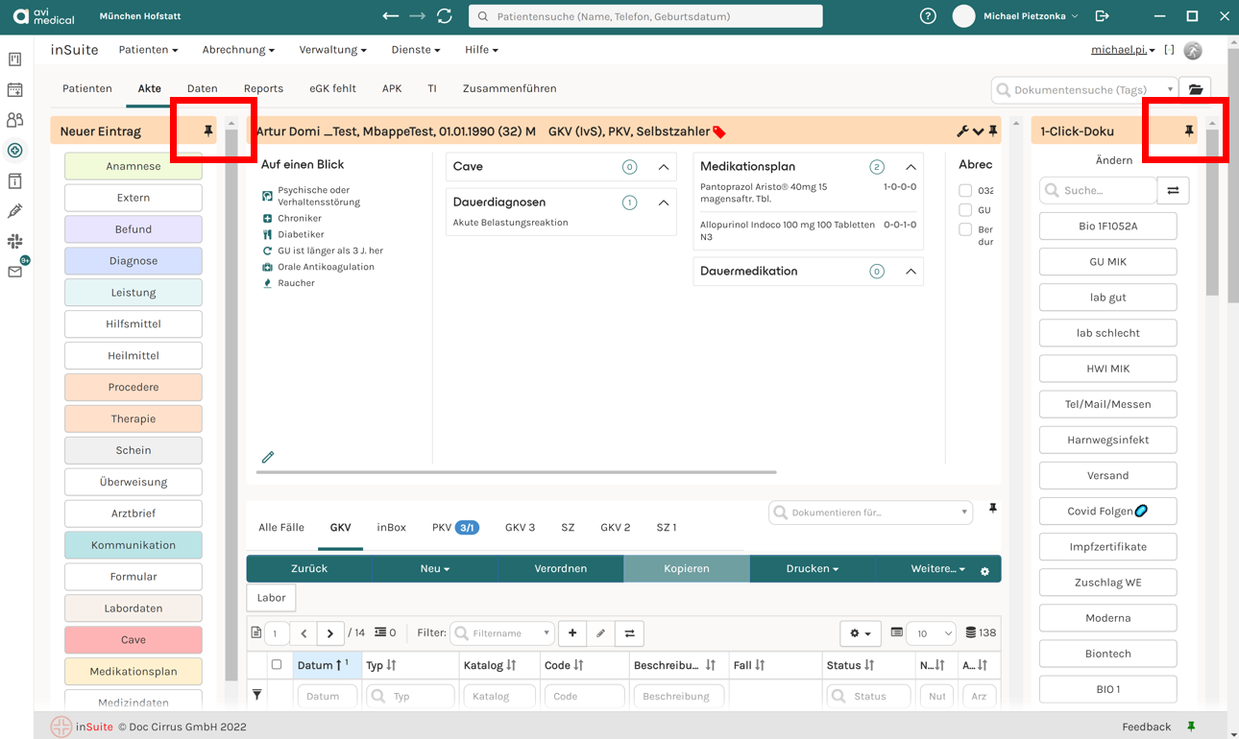Click the red tag icon after Selbstzahler
Viewport: 1239px width, 739px height.
[x=719, y=131]
